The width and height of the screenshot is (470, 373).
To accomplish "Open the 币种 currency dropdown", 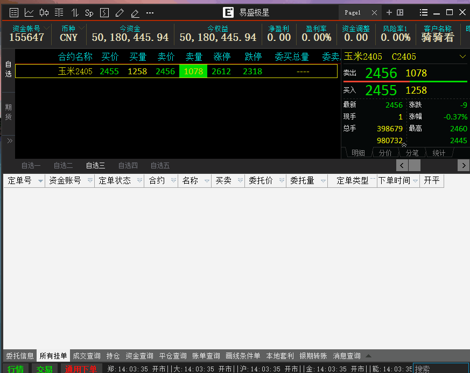I will (x=81, y=28).
